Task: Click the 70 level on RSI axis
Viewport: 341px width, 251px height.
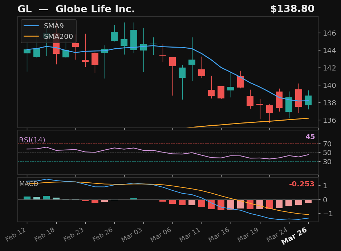Action: pyautogui.click(x=327, y=144)
